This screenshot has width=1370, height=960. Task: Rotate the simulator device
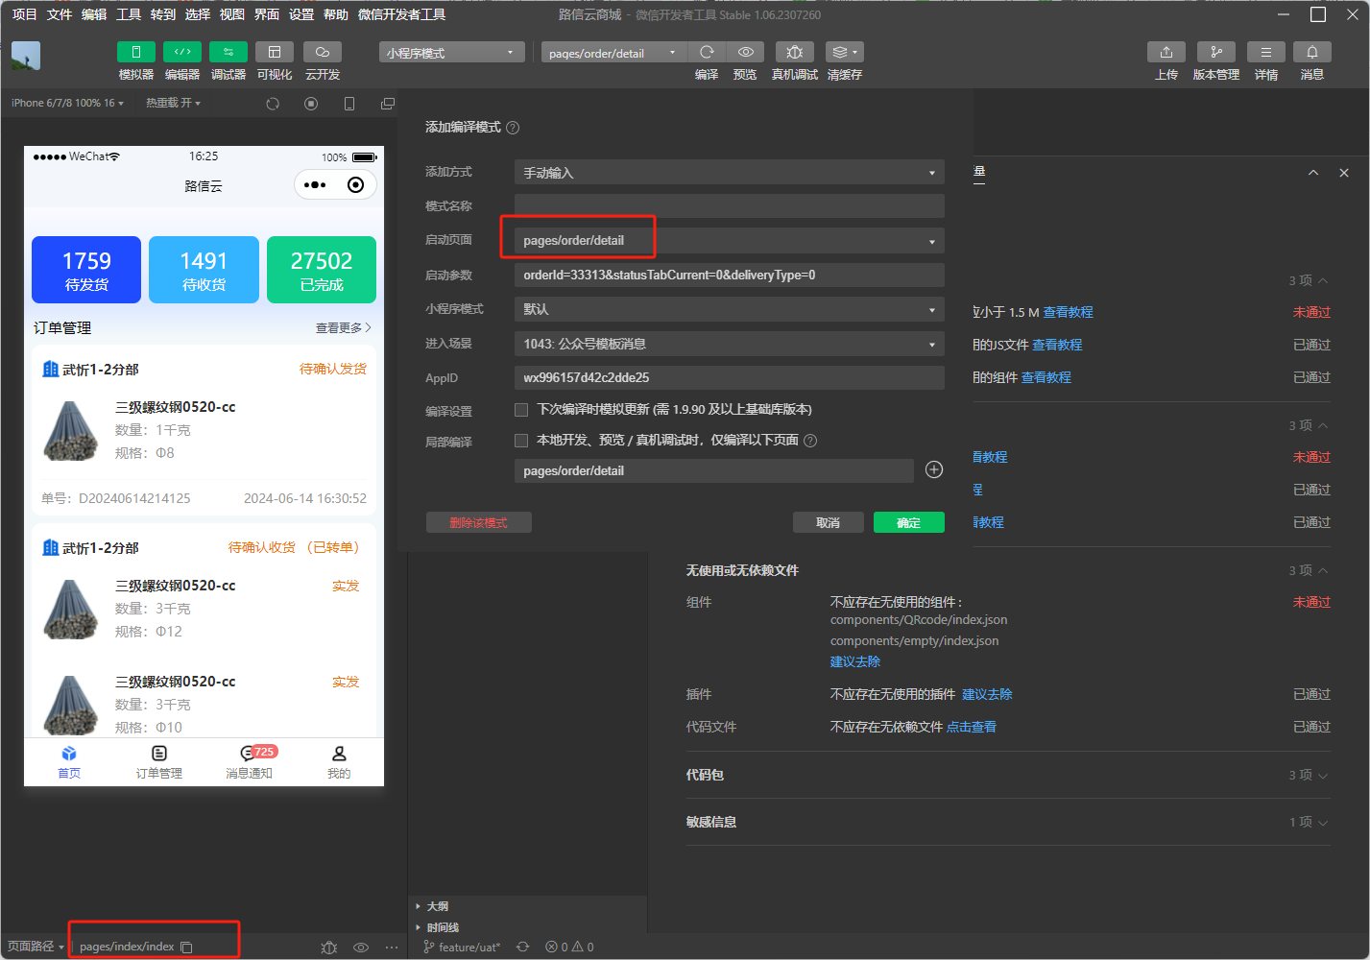273,104
